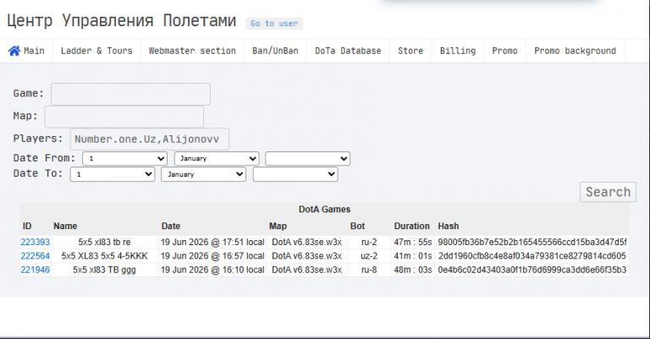Focus the Map input field
Image resolution: width=650 pixels, height=339 pixels.
point(124,117)
